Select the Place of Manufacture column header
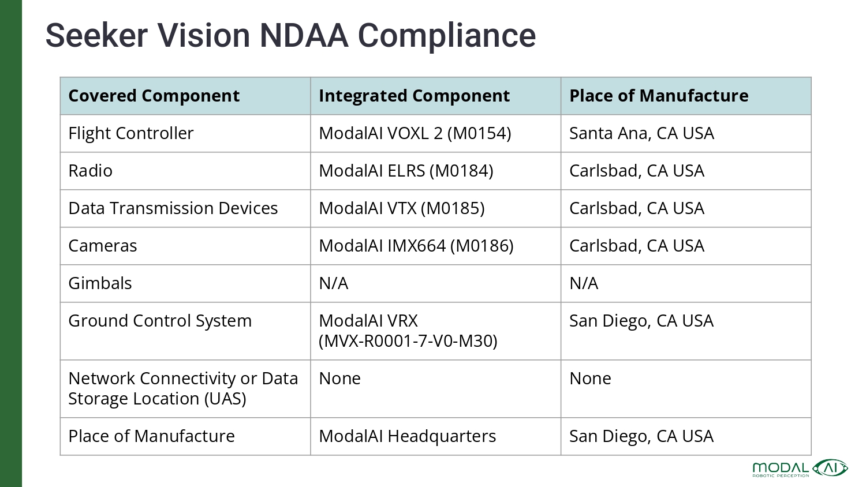 [658, 96]
